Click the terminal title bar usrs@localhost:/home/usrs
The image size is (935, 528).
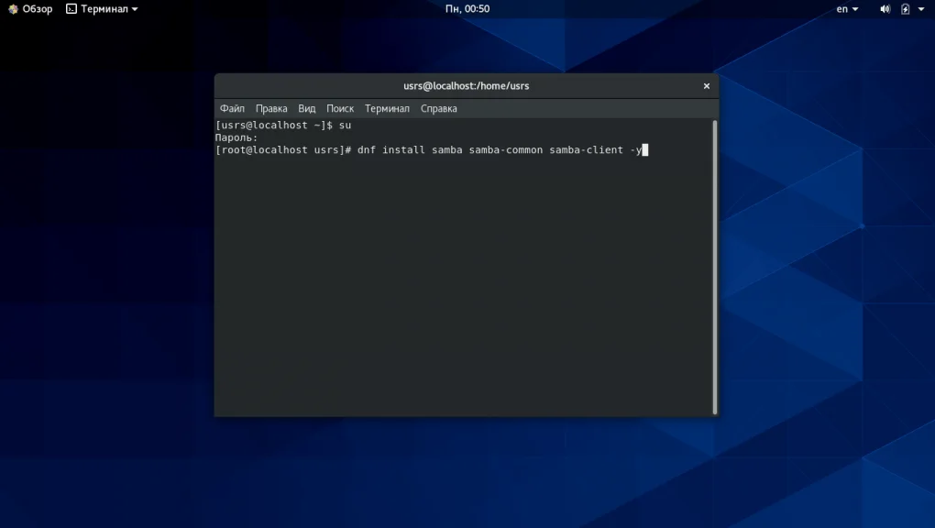point(466,86)
